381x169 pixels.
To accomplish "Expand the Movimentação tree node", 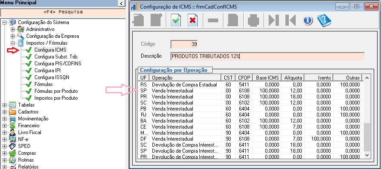I will click(x=4, y=119).
